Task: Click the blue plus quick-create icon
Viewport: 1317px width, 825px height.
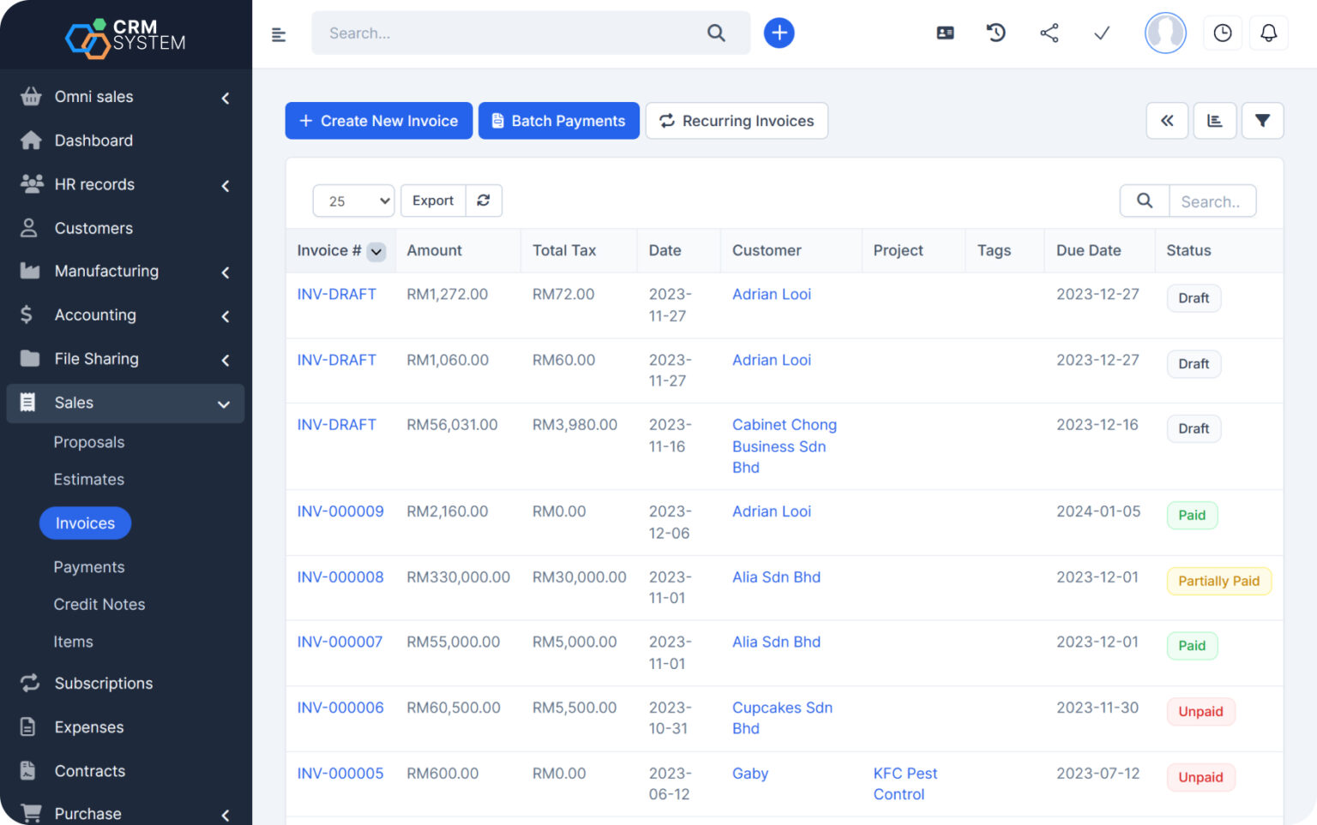Action: 779,33
